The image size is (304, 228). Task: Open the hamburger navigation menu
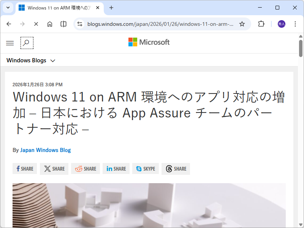tap(9, 43)
